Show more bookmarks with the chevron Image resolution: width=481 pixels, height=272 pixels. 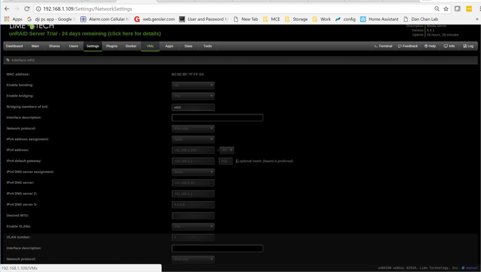point(477,19)
